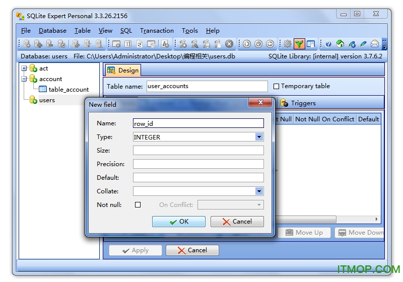Click the database icon beside users
Viewport: 403px width, 282px height.
click(33, 100)
